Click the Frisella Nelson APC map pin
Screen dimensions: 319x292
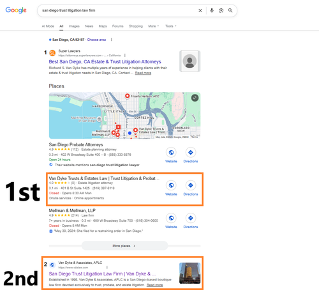[x=127, y=96]
